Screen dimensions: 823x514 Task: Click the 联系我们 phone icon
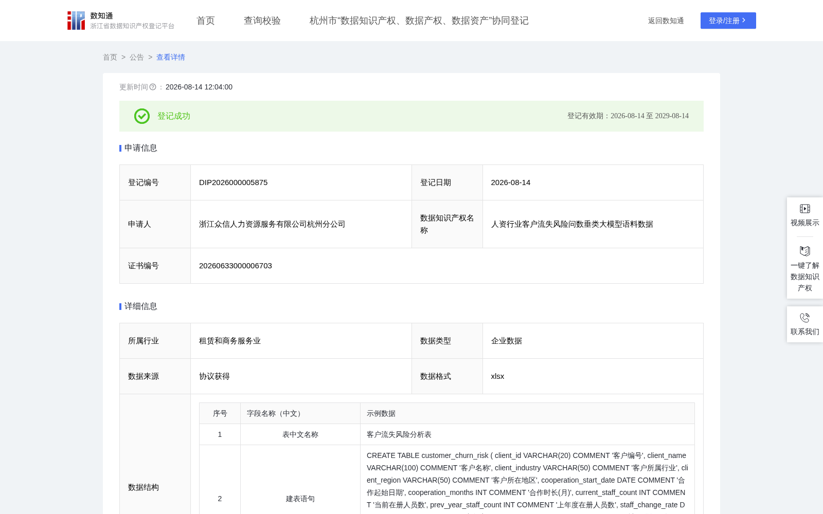pyautogui.click(x=805, y=318)
